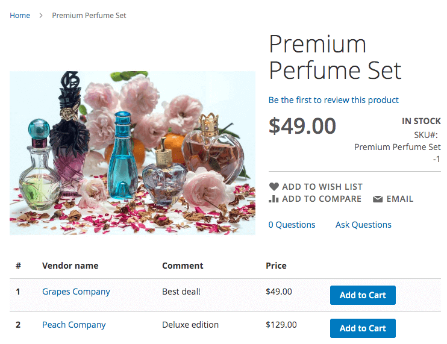447x344 pixels.
Task: View the 0 Questions link
Action: click(x=292, y=225)
